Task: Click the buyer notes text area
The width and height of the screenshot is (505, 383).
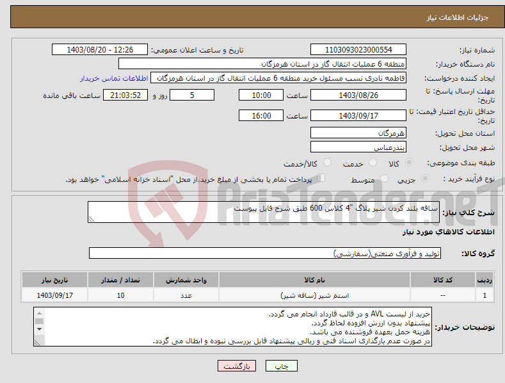Action: point(232,327)
